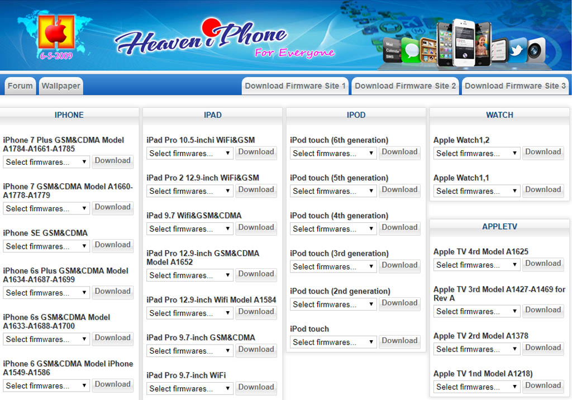This screenshot has height=400, width=572.
Task: Download iPhone 6 GSM&CDMA firmware
Action: click(x=112, y=385)
